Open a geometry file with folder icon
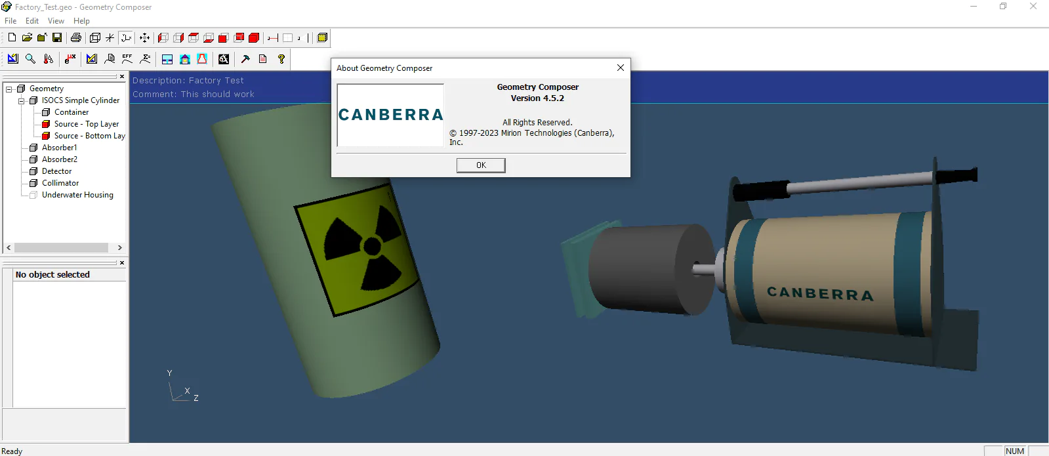The height and width of the screenshot is (456, 1049). [27, 38]
